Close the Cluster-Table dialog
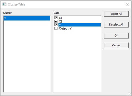The height and width of the screenshot is (96, 132). point(127,4)
